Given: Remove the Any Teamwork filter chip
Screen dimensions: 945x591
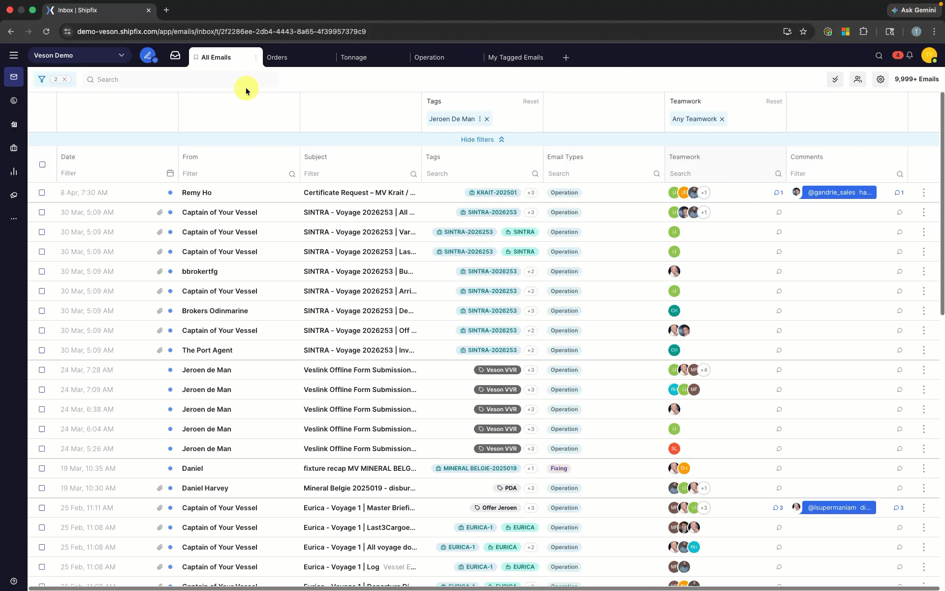Looking at the screenshot, I should pos(722,119).
